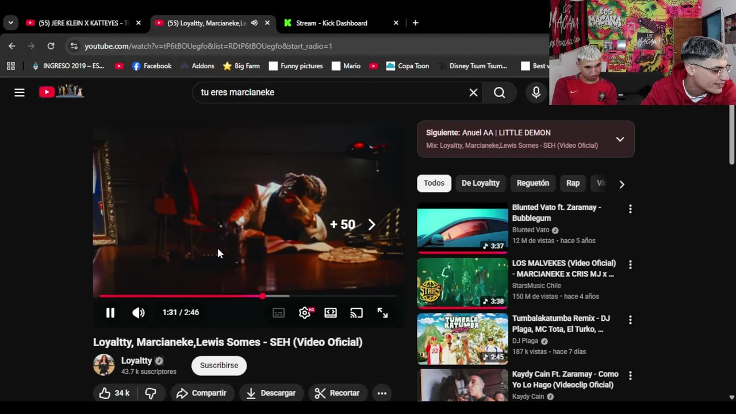Skip forward with the +50 arrow overlay

[x=371, y=224]
